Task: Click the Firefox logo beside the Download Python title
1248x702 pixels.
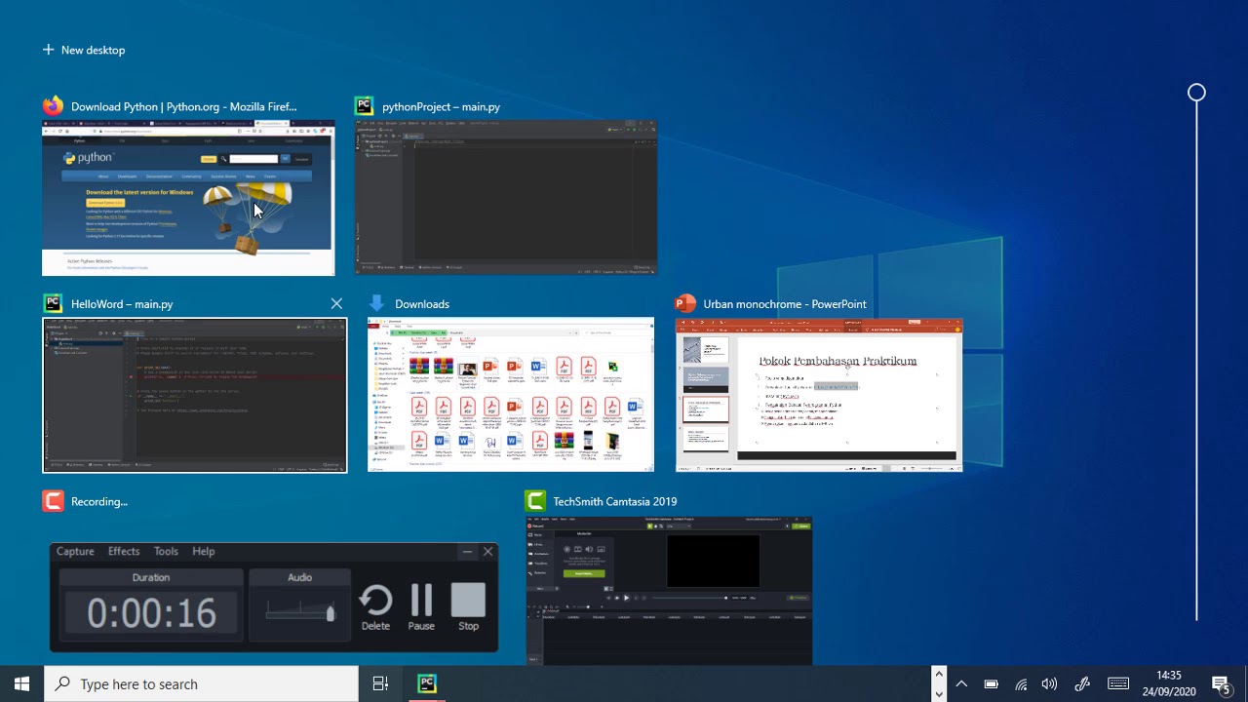Action: [x=53, y=106]
